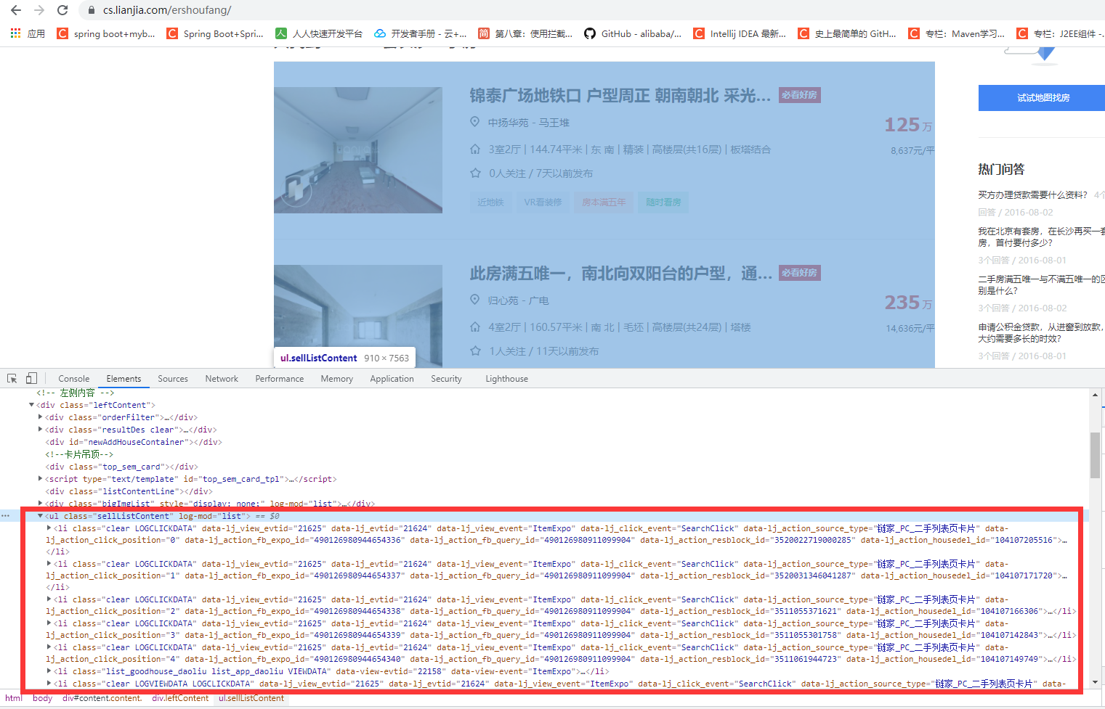Reload the page with the refresh icon
Screen dimensions: 1105x709
(62, 10)
